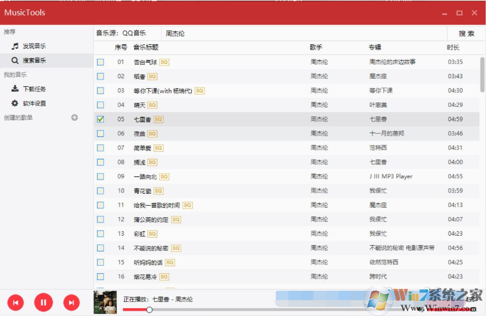Click the search field containing 周杰伦
Screen dimensions: 487x317
301,33
